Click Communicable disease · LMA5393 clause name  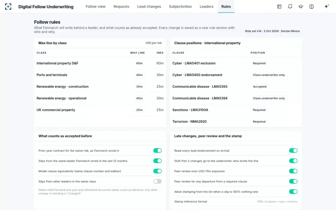point(200,87)
